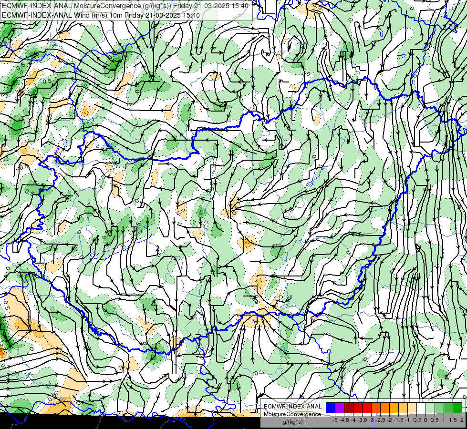Pick the medium green swatch between 1 and 1.5
Viewport: 467px width, 429px height.
click(448, 408)
